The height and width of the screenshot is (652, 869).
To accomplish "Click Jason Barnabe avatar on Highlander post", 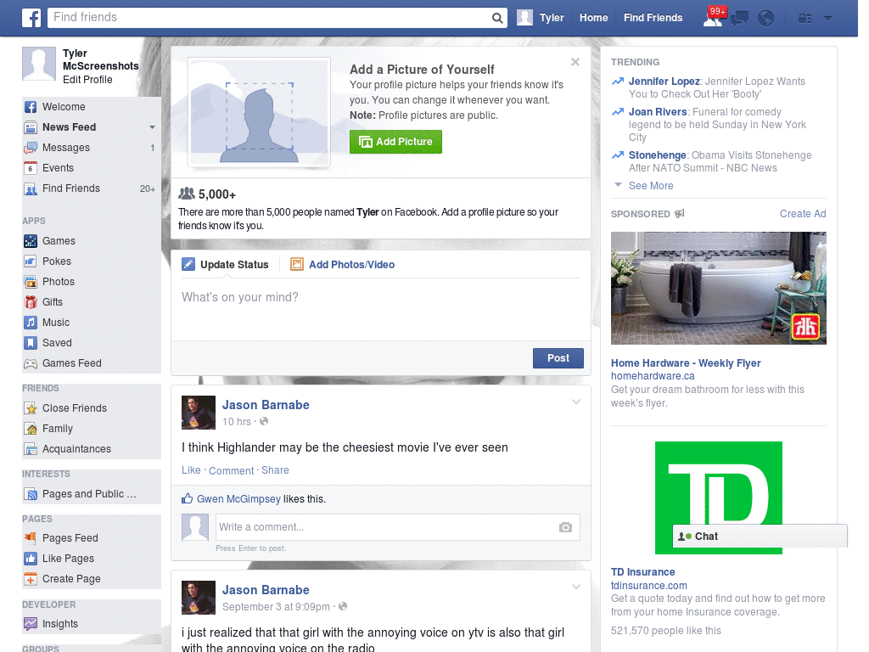I will click(199, 413).
